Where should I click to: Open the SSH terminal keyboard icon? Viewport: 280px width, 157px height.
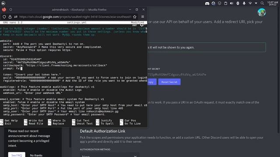134,25
